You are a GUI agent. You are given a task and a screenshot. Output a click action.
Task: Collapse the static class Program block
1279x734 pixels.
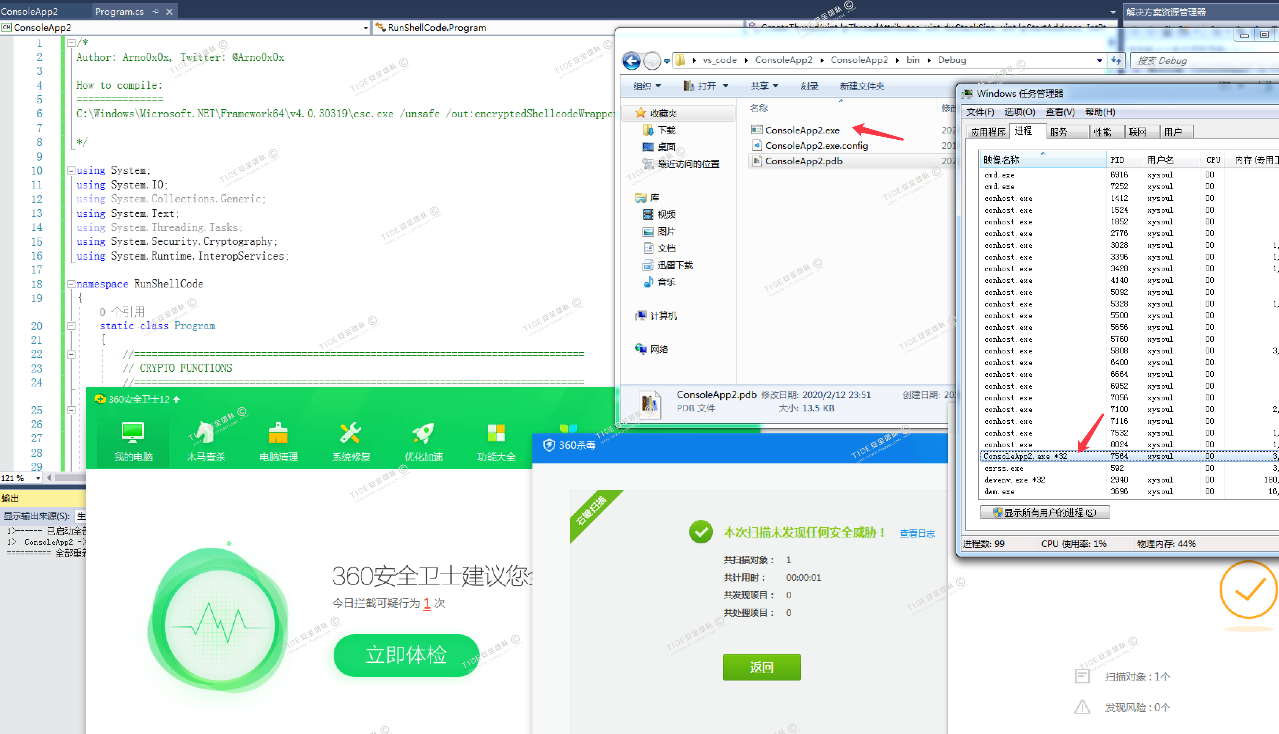[72, 326]
